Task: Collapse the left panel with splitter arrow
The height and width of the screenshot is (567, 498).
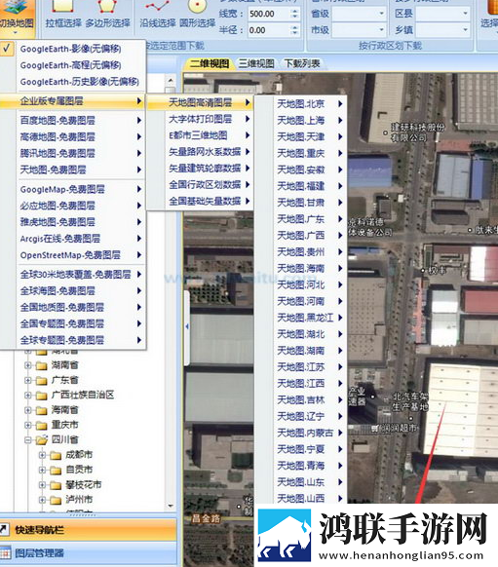Action: [187, 326]
